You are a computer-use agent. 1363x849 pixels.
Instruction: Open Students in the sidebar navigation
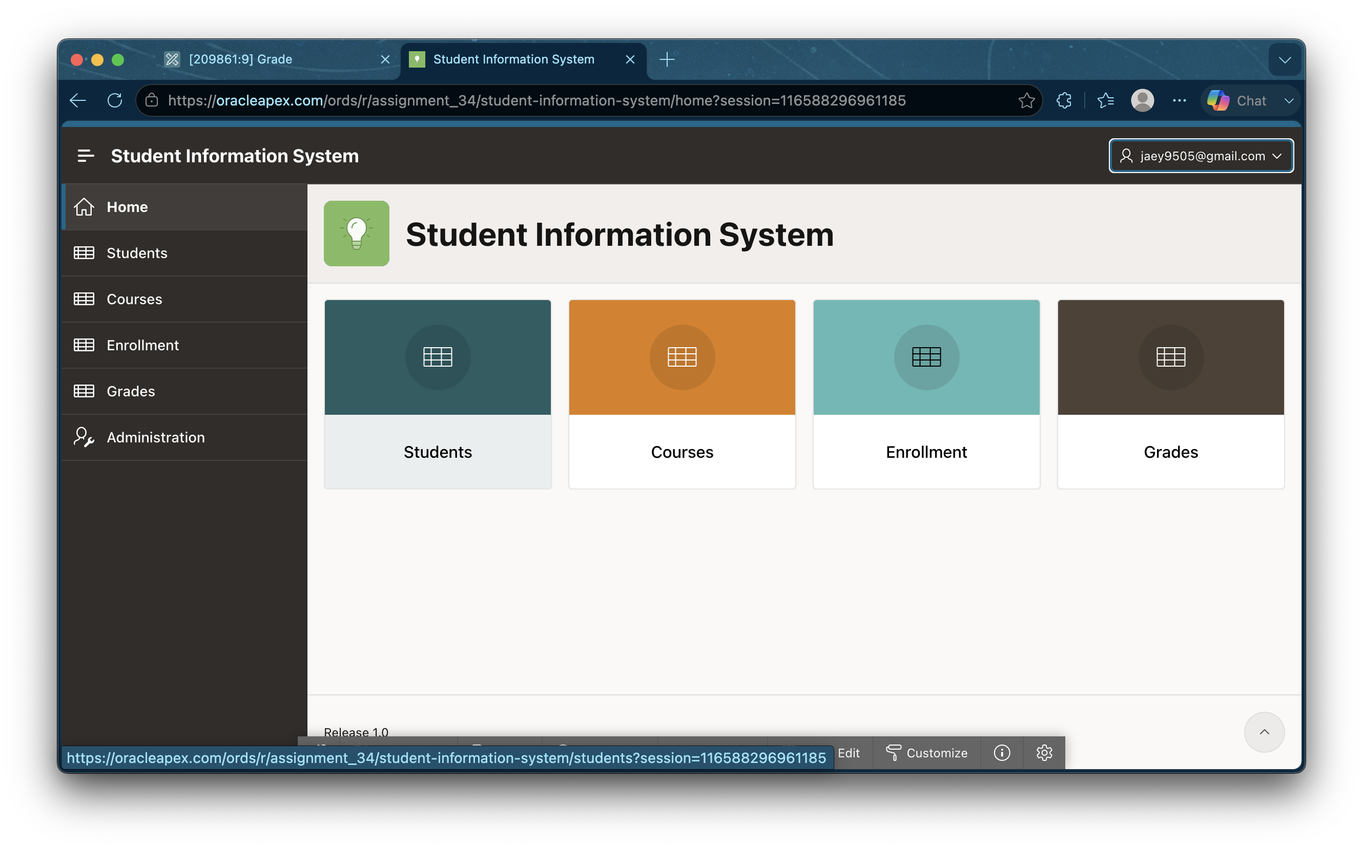click(184, 252)
